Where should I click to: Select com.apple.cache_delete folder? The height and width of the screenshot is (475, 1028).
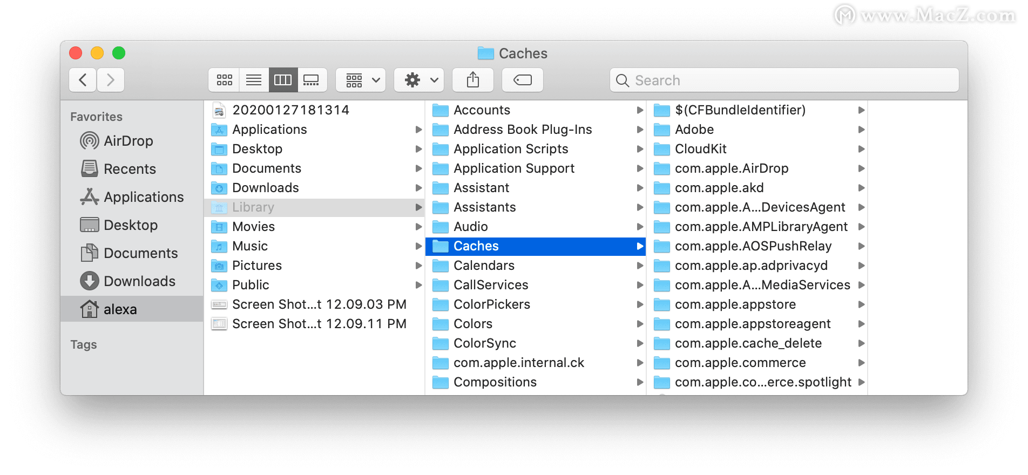[757, 343]
